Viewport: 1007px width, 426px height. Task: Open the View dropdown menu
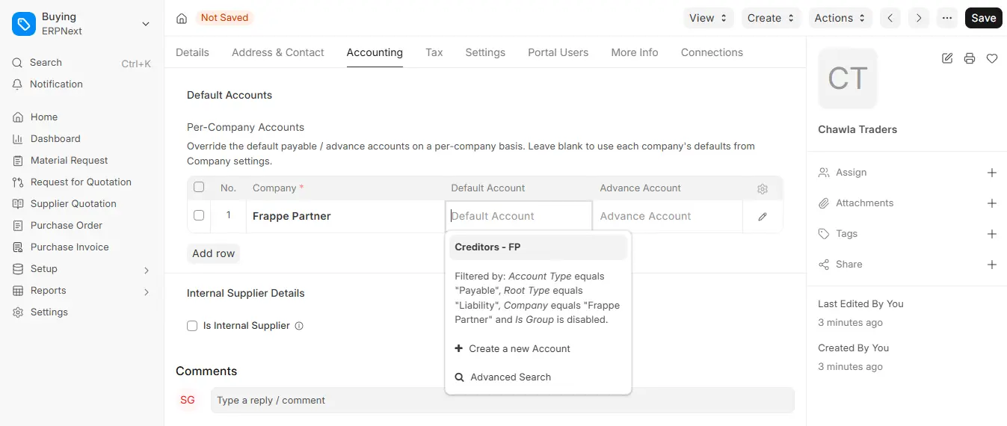[709, 18]
